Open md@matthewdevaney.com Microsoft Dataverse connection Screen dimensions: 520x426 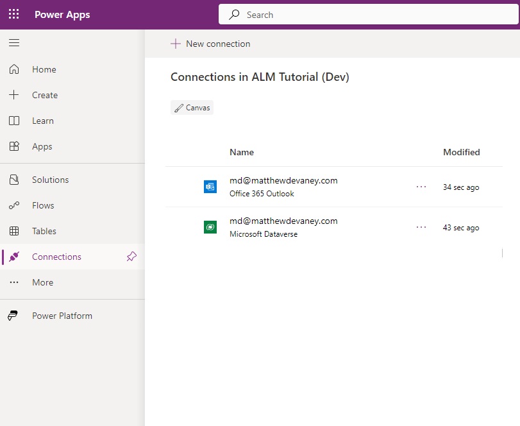(x=283, y=221)
